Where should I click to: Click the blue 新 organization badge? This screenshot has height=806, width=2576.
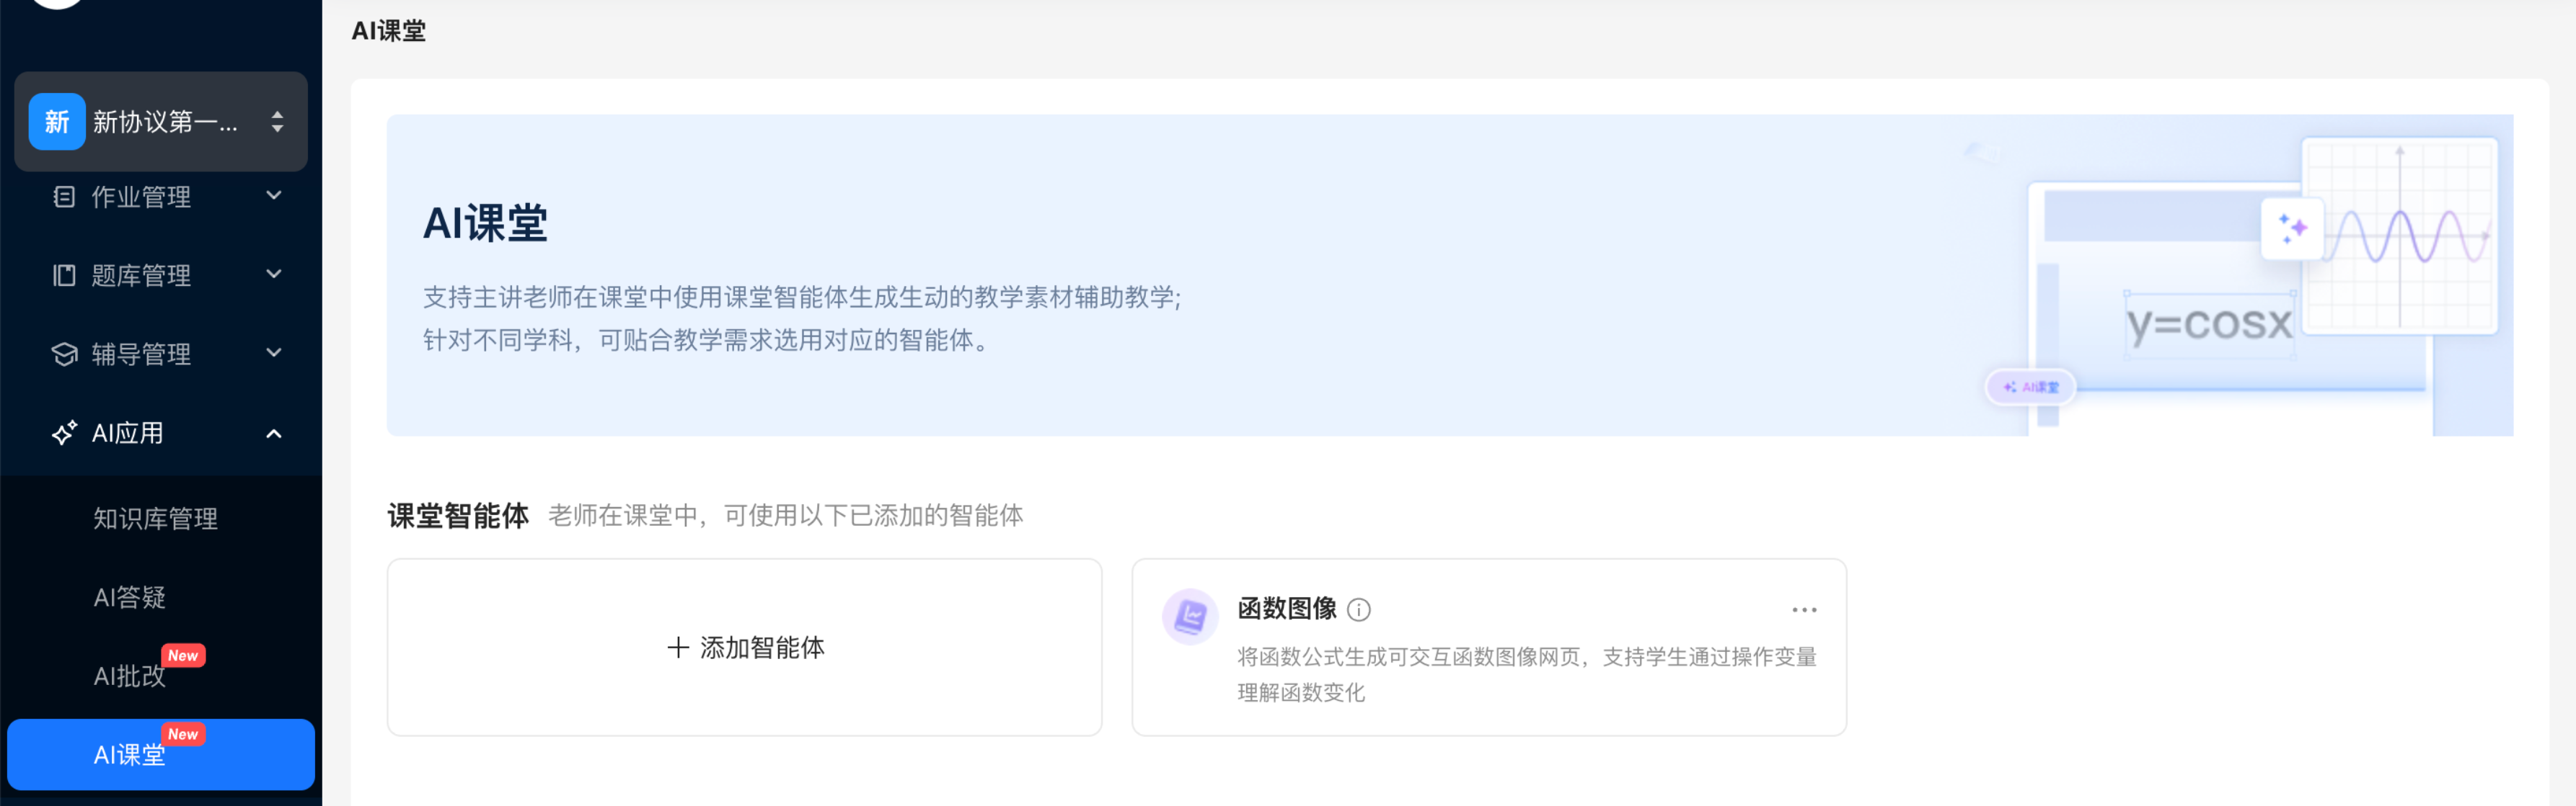(x=57, y=122)
